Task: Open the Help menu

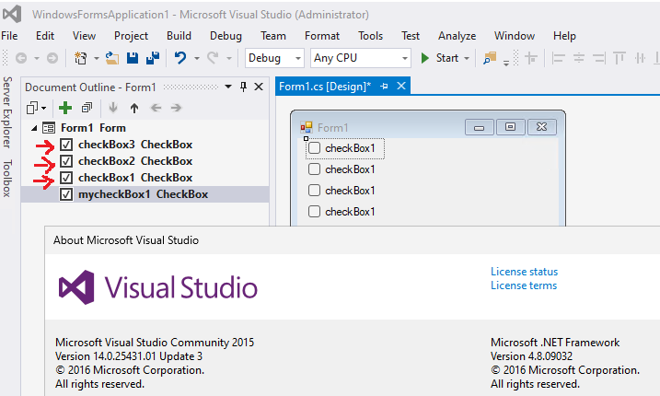Action: pyautogui.click(x=564, y=36)
